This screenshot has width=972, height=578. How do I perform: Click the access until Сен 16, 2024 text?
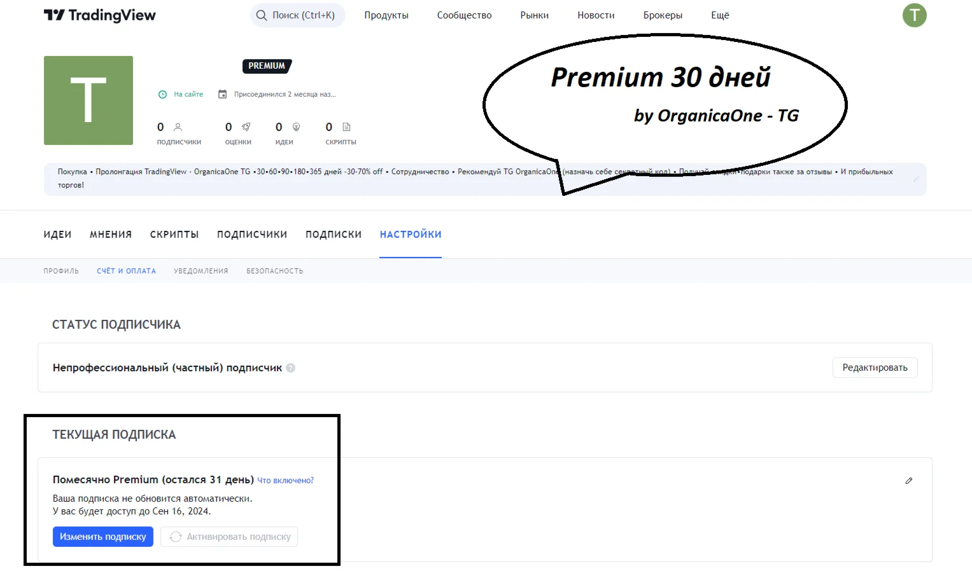coord(132,511)
